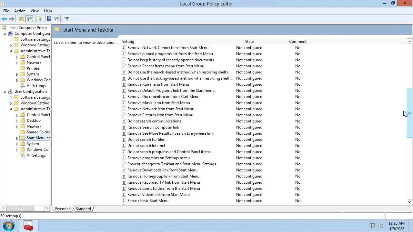Viewport: 413px width, 232px height.
Task: Click policy icon beside Do not search Internet
Action: (x=124, y=146)
